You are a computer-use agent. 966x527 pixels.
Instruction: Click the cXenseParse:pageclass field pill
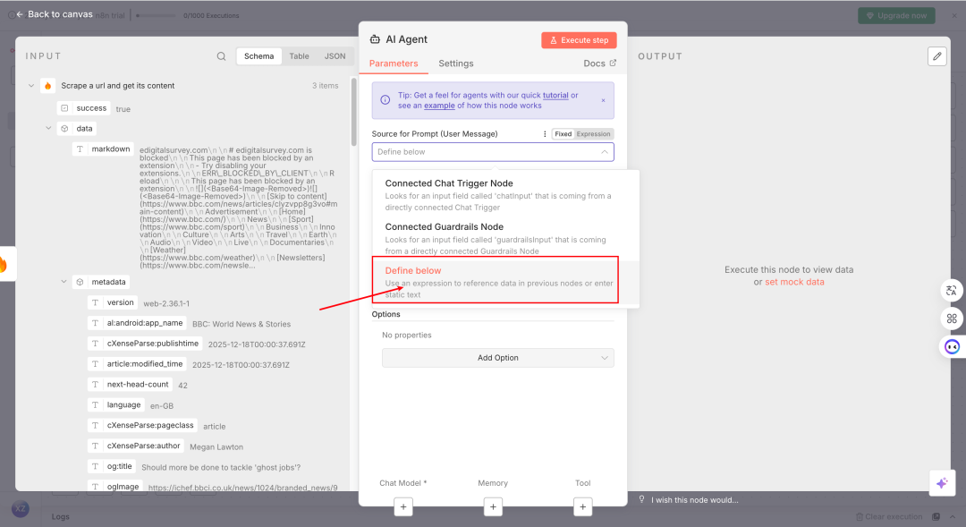click(143, 425)
